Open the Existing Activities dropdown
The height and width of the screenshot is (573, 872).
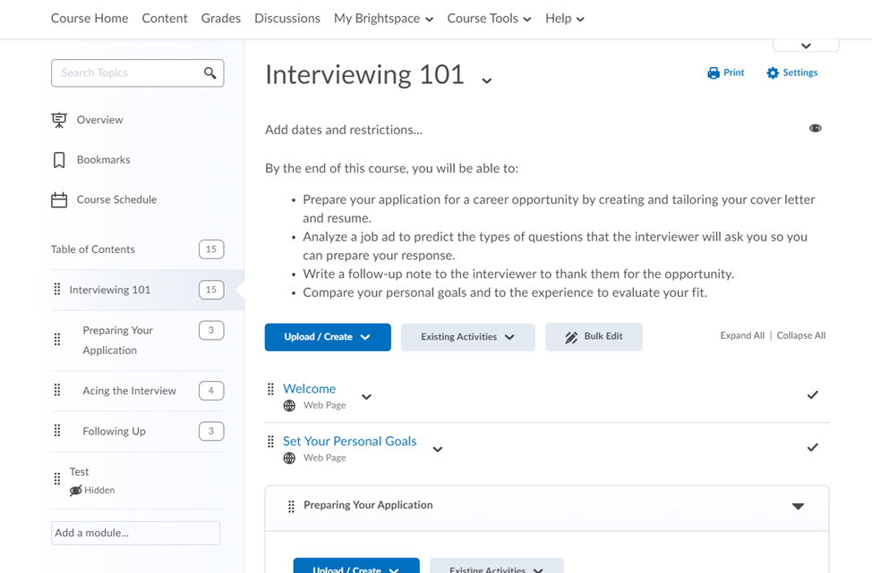[467, 337]
